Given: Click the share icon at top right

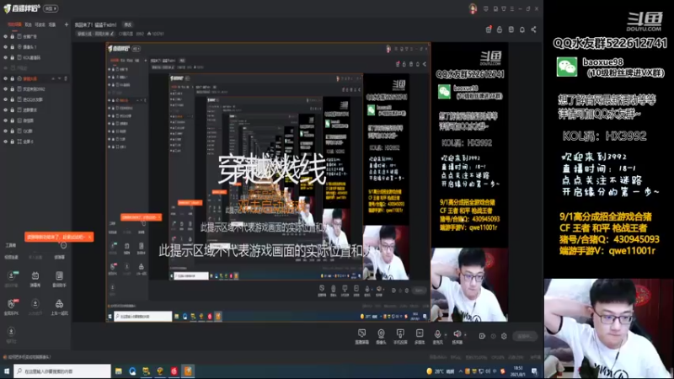Looking at the screenshot, I should [533, 29].
